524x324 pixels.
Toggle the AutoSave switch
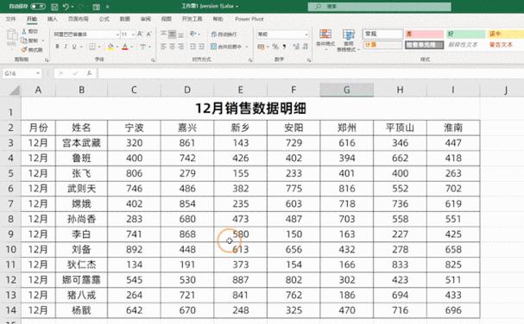pos(38,6)
